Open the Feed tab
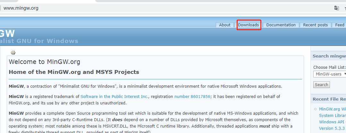 click(340, 25)
